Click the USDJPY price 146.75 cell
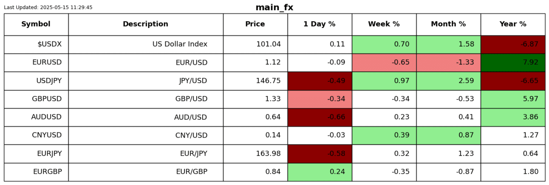The width and height of the screenshot is (549, 185). pyautogui.click(x=255, y=81)
